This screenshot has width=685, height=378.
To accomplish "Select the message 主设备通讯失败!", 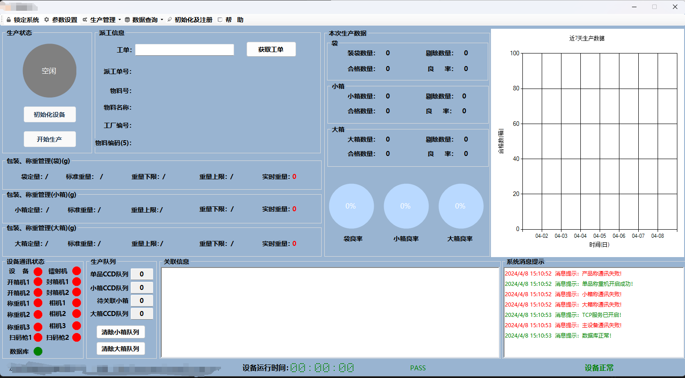I will [x=563, y=325].
